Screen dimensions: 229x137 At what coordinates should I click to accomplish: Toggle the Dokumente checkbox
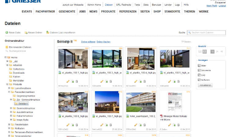click(x=199, y=70)
